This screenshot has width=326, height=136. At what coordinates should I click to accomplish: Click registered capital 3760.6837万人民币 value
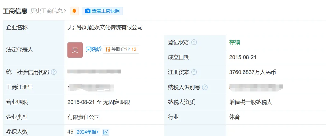tap(252, 72)
